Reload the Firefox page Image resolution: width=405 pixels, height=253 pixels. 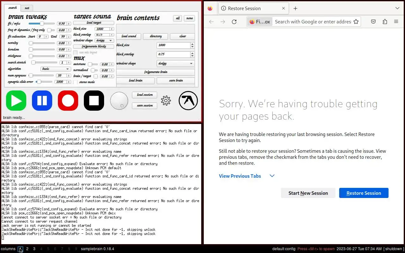click(x=234, y=22)
